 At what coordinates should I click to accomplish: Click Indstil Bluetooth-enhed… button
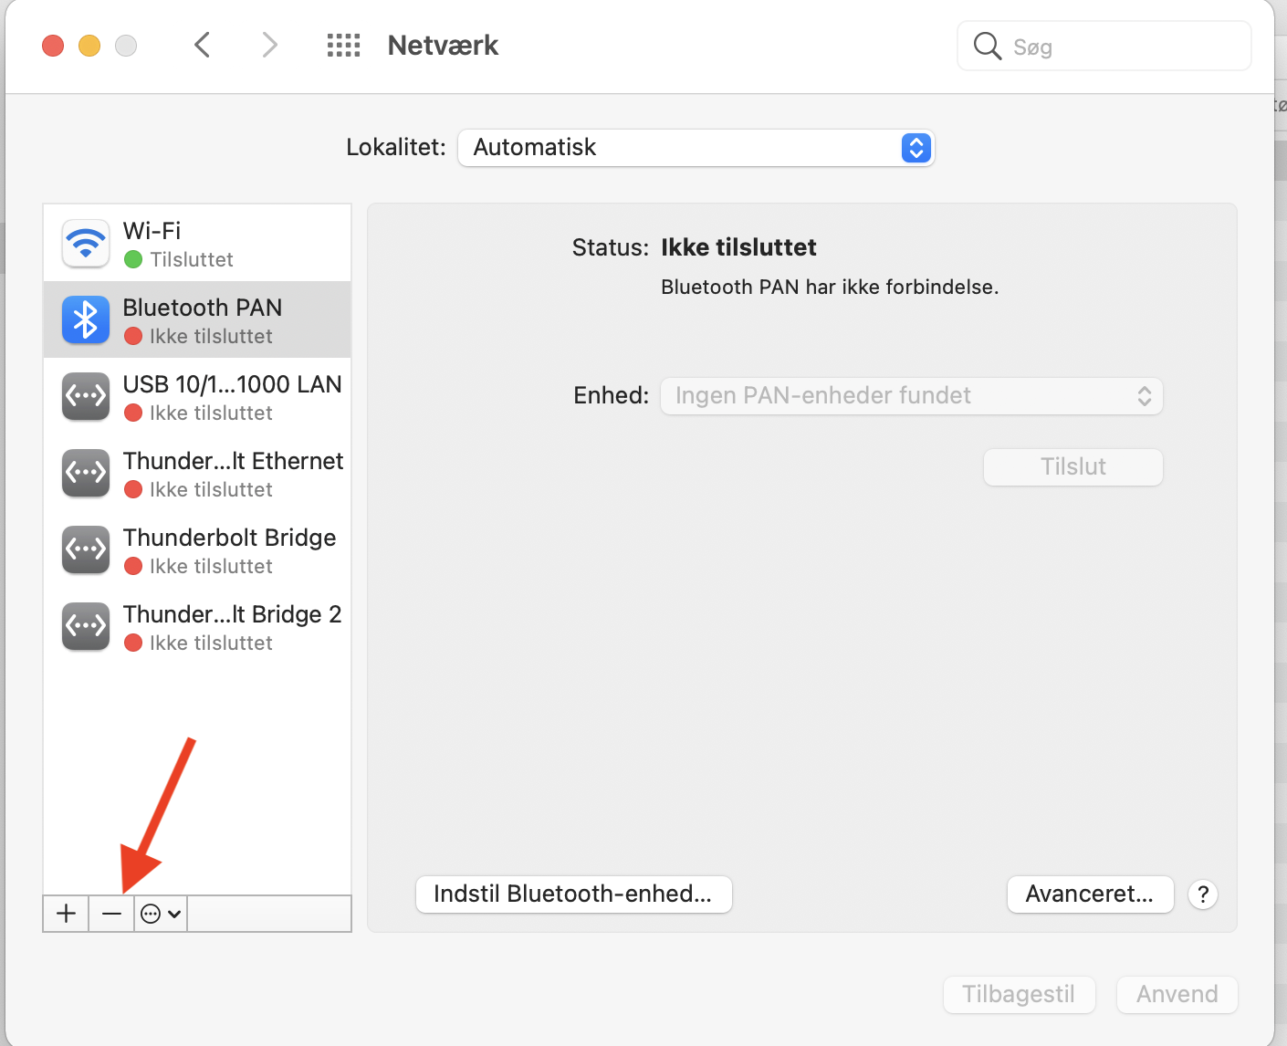click(x=573, y=894)
